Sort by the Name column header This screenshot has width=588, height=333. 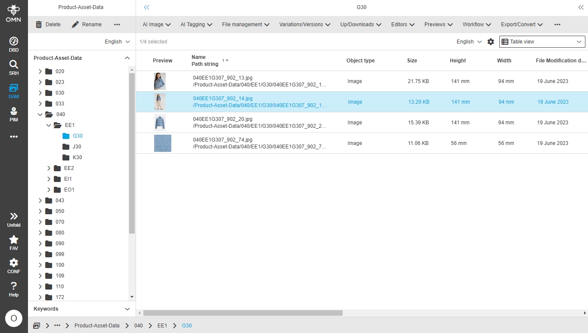click(x=198, y=57)
